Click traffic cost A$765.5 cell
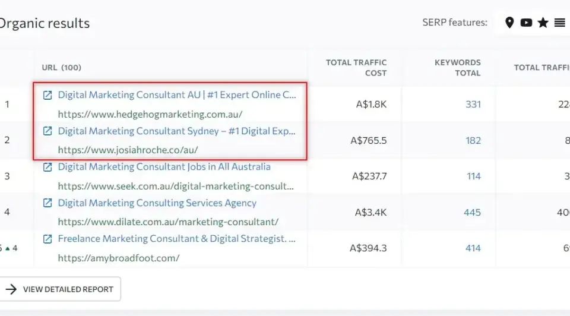This screenshot has width=570, height=316. (369, 140)
